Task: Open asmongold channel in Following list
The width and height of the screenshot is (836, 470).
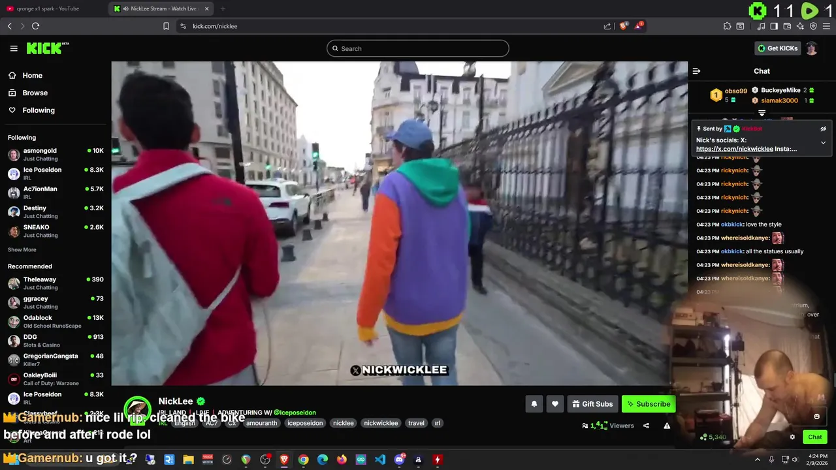Action: pyautogui.click(x=56, y=154)
